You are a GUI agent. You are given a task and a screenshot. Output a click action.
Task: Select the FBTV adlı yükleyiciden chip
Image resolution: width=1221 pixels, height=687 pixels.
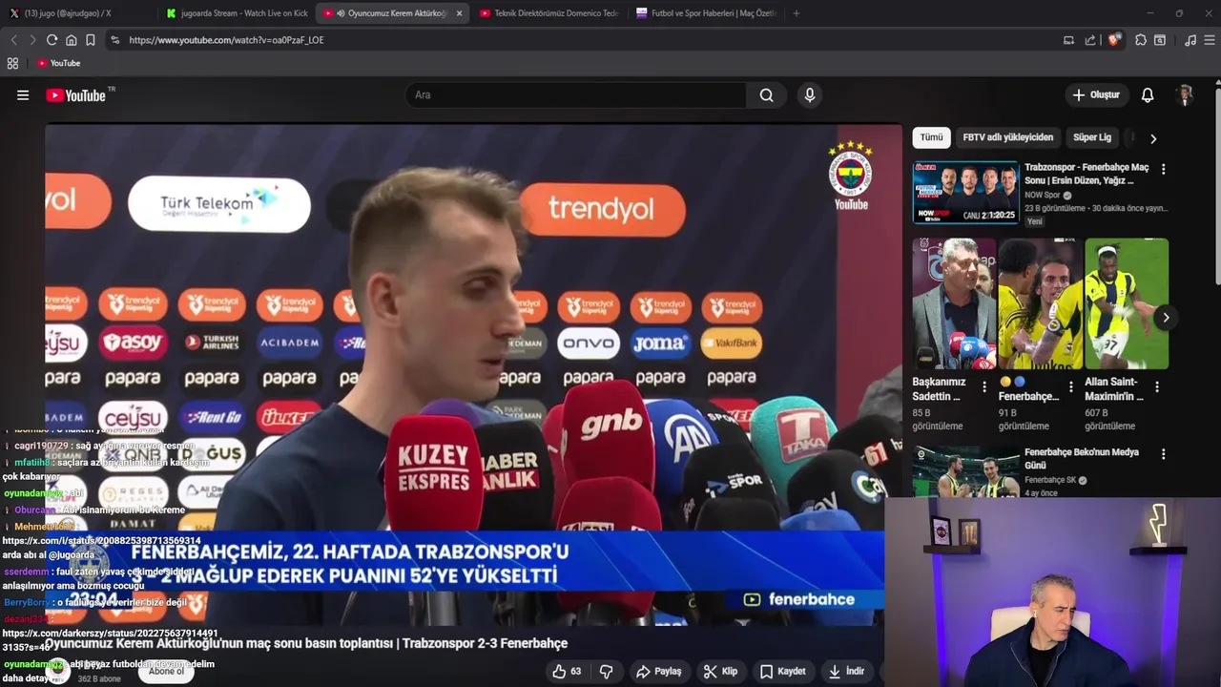pos(1008,137)
